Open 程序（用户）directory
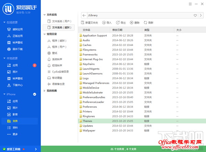 (57, 47)
